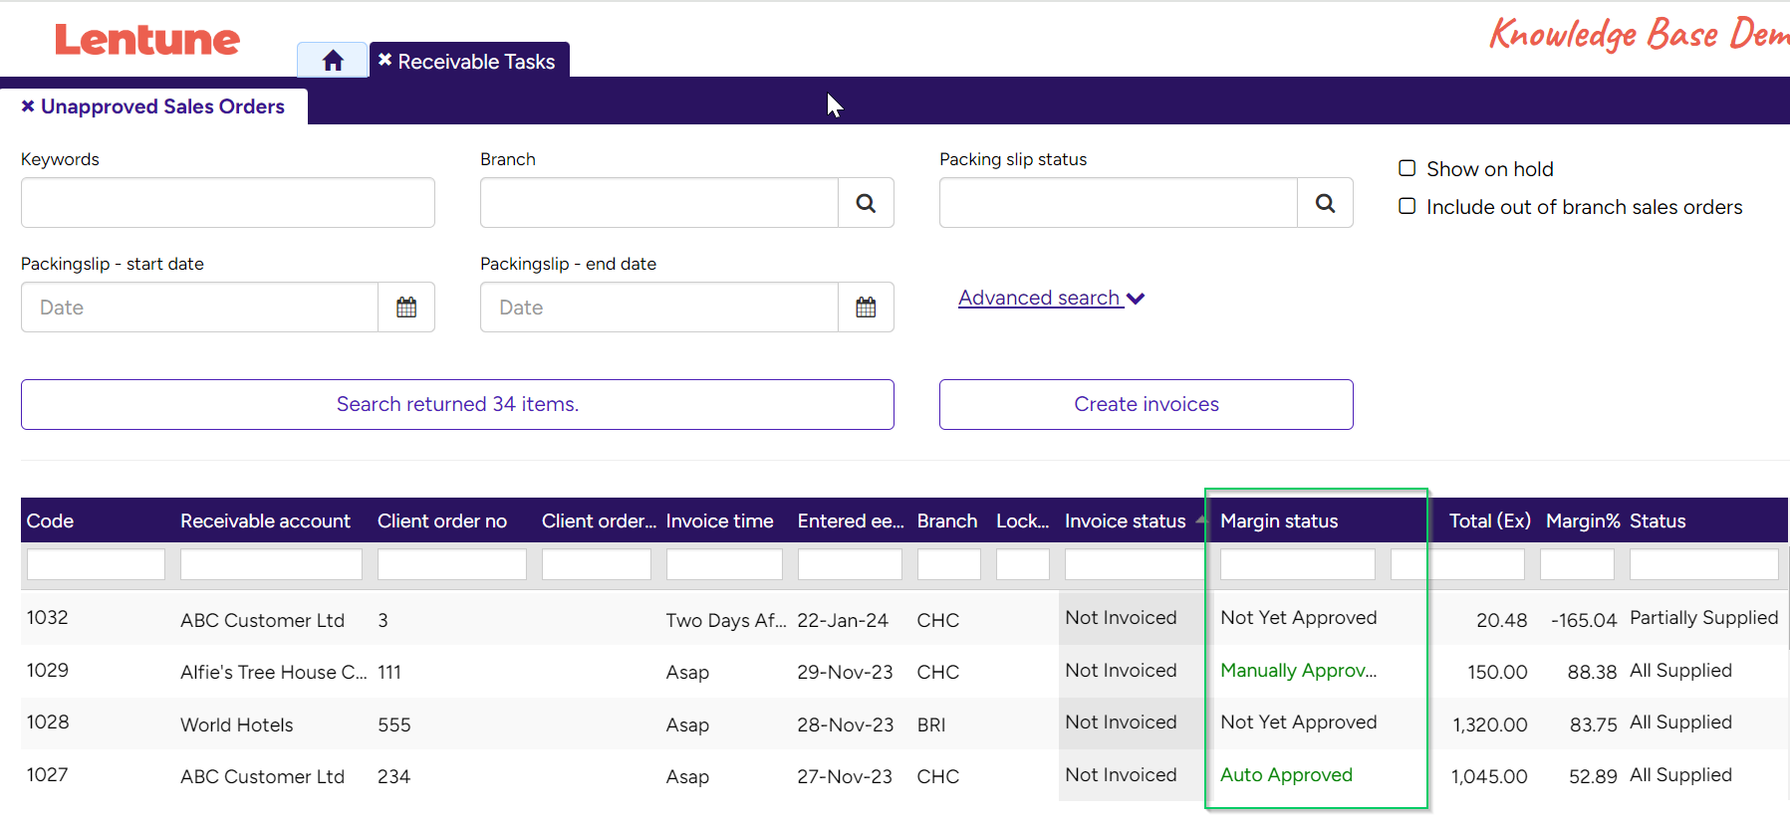Sort by Branch column header
Image resolution: width=1790 pixels, height=825 pixels.
(947, 520)
